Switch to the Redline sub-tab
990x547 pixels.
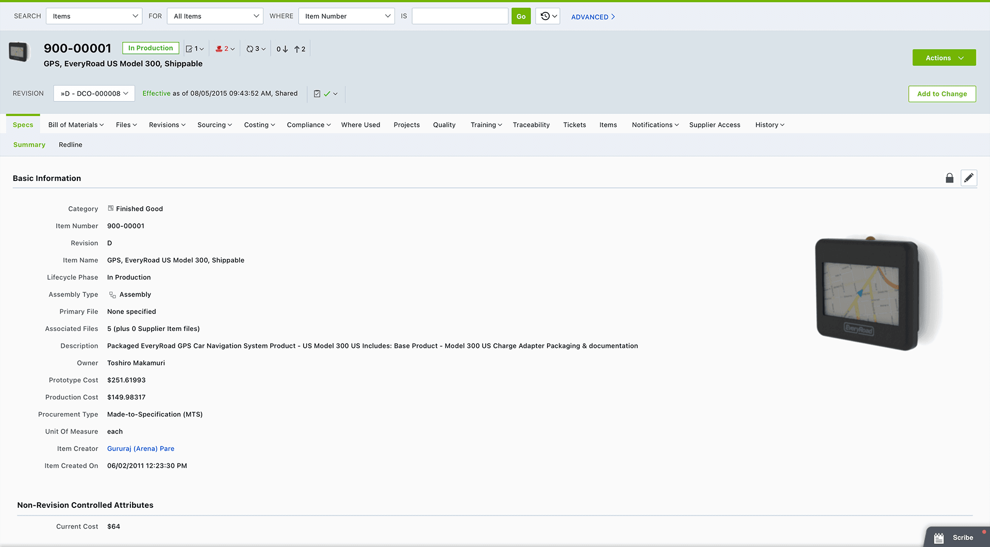(x=71, y=145)
